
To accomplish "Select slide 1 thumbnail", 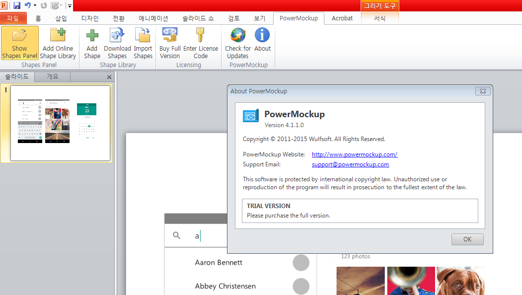I will point(60,123).
